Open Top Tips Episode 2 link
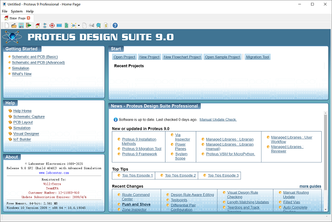 [x=180, y=176]
